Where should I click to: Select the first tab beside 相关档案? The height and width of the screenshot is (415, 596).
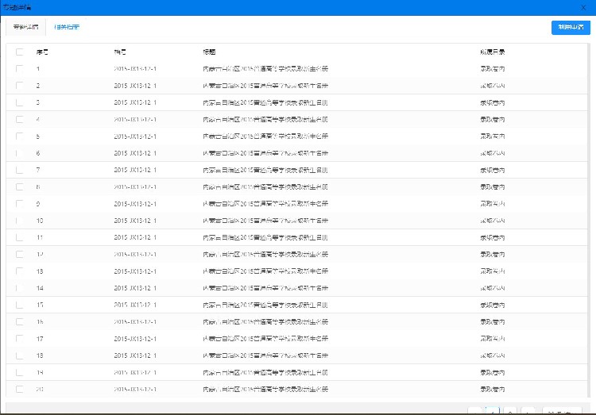point(26,27)
